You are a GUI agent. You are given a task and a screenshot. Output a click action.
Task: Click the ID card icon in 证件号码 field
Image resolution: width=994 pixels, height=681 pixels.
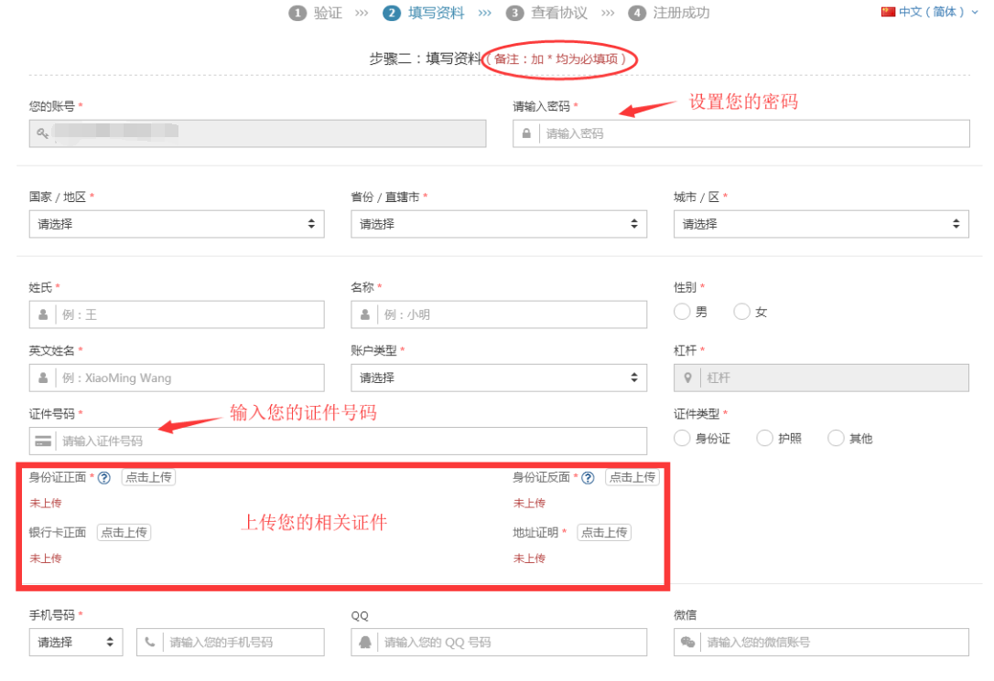coord(41,441)
